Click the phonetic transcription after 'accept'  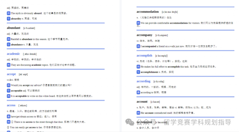click(x=23, y=74)
